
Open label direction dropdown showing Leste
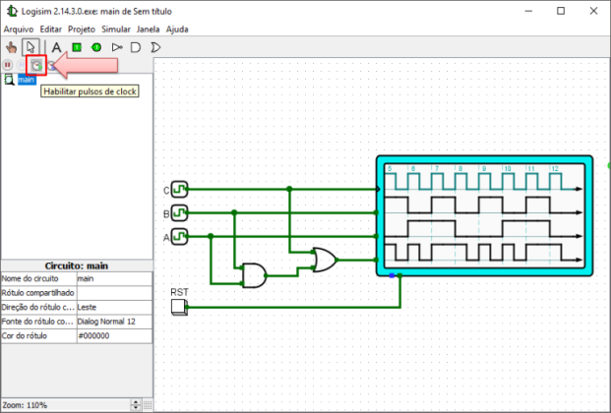click(113, 307)
